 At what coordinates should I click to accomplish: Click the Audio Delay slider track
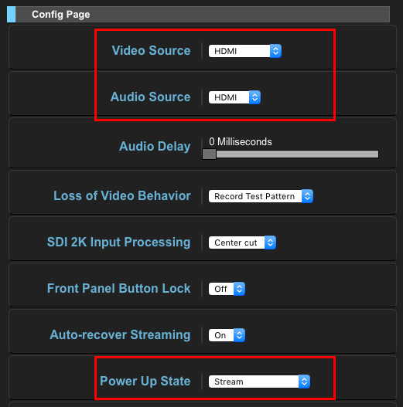290,154
